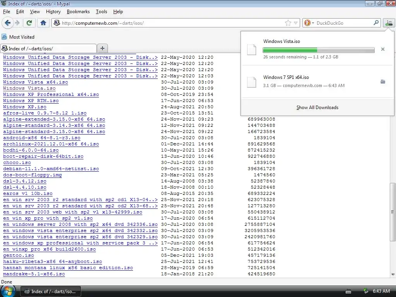Open archlinux-2021.12.01-x86 64.iso link
Screen dimensions: 396x297
[x=51, y=144]
